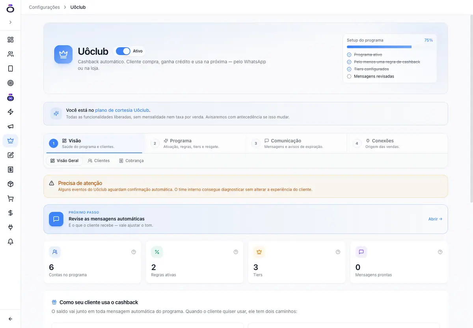Click the users icon on Contas no programa card
The height and width of the screenshot is (328, 473).
pyautogui.click(x=55, y=252)
